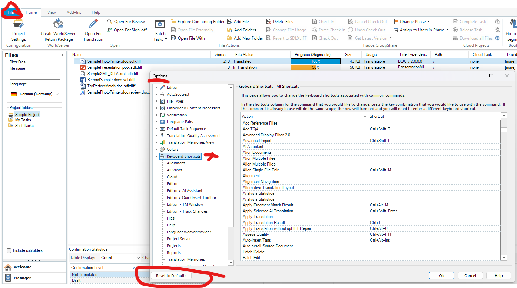517x288 pixels.
Task: Click shortcuts table scrollbar down arrow
Action: click(x=504, y=258)
